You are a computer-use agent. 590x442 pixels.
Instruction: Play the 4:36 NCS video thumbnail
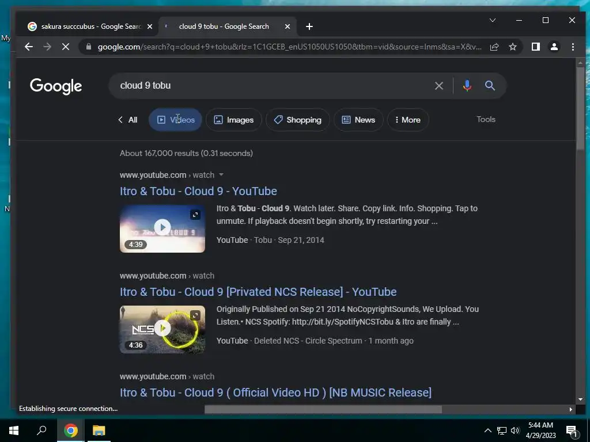(x=162, y=329)
